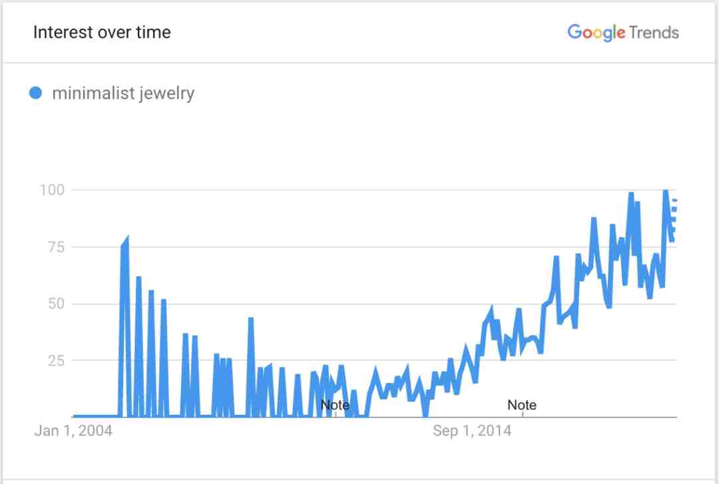Screen dimensions: 719x484
Task: Open the Note marker near the chart middle
Action: click(335, 405)
